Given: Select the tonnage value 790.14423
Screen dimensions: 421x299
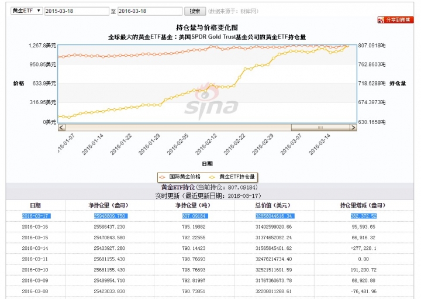Looking at the screenshot, I should tap(194, 248).
